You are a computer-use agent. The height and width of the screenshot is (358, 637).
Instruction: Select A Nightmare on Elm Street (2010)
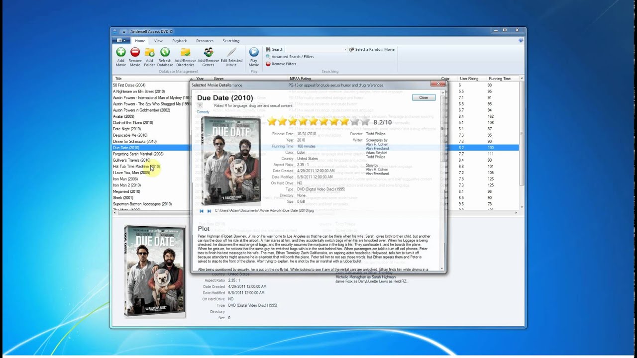point(139,91)
